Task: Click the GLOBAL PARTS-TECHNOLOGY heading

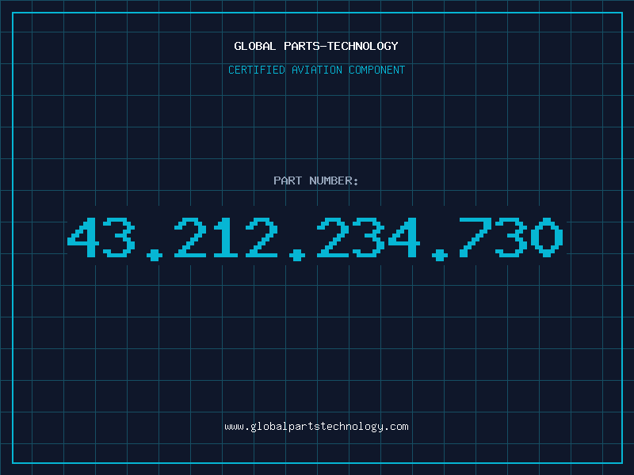Action: pos(316,46)
